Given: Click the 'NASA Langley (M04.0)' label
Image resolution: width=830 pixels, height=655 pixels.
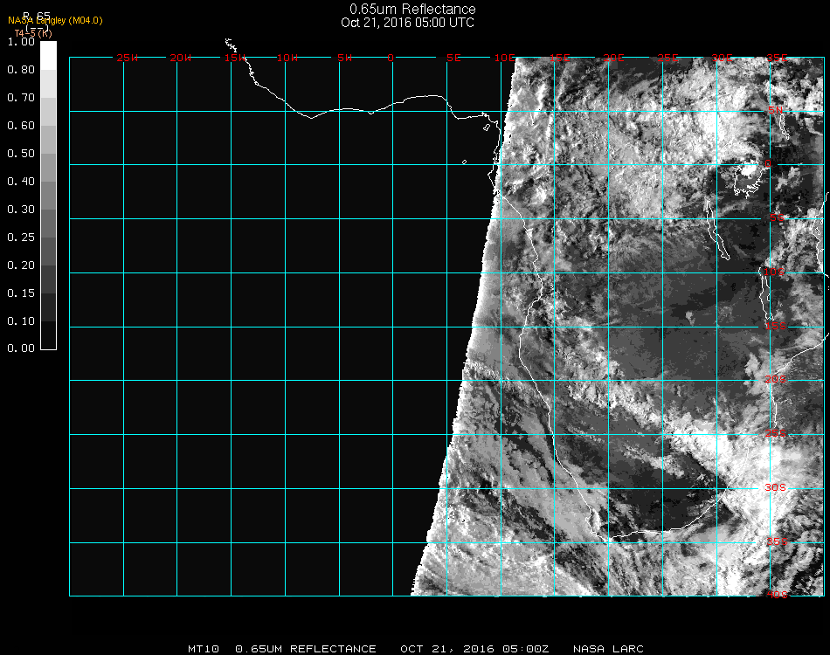Looking at the screenshot, I should (55, 21).
